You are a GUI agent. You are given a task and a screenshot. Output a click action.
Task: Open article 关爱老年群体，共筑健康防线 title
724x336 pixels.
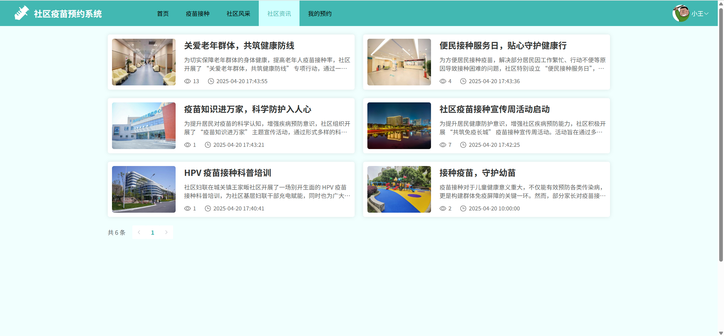(239, 46)
